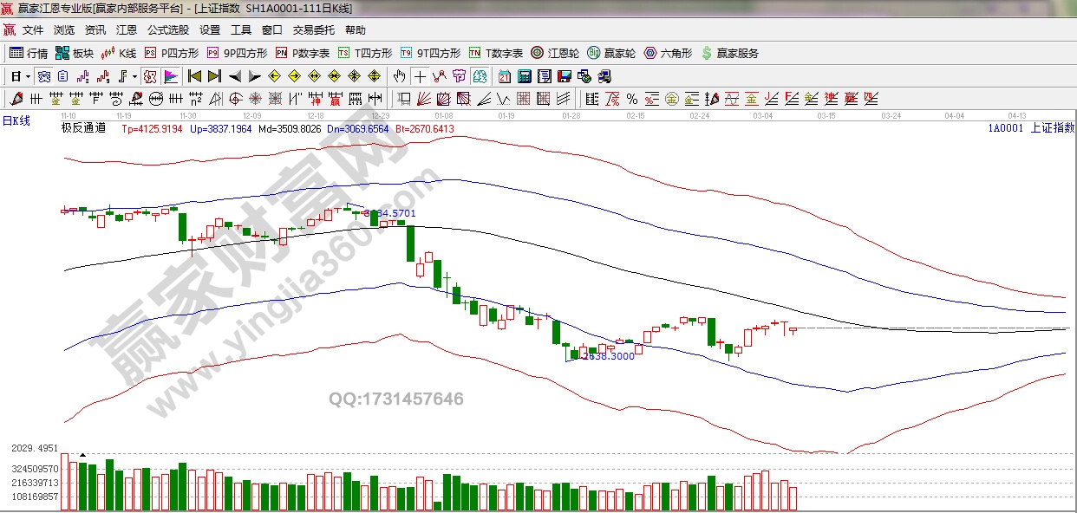Select the Bt=2670.6413 indicator value

pos(425,128)
